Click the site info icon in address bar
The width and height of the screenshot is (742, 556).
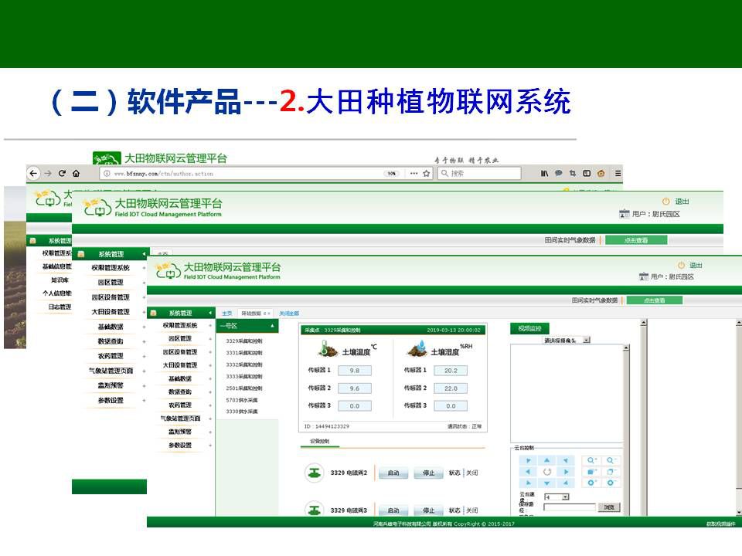[107, 174]
